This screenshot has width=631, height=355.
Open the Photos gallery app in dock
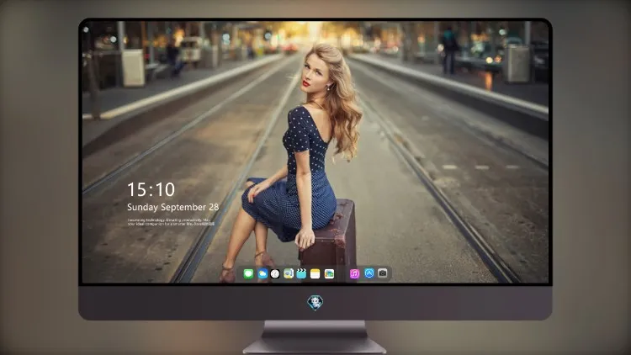click(x=329, y=273)
